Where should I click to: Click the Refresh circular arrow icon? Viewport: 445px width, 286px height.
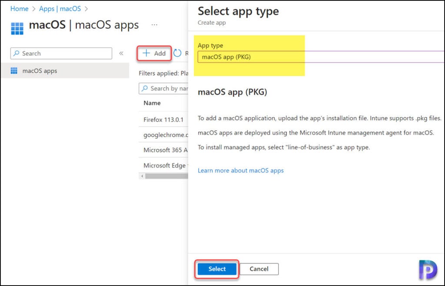(x=178, y=53)
